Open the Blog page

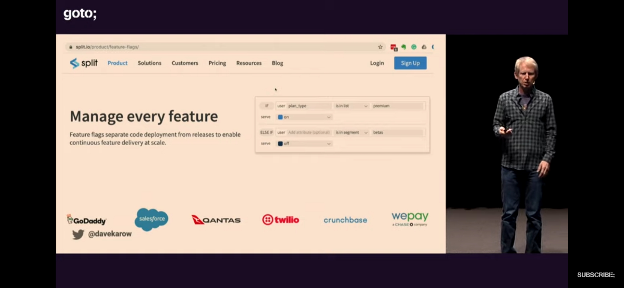click(x=278, y=63)
